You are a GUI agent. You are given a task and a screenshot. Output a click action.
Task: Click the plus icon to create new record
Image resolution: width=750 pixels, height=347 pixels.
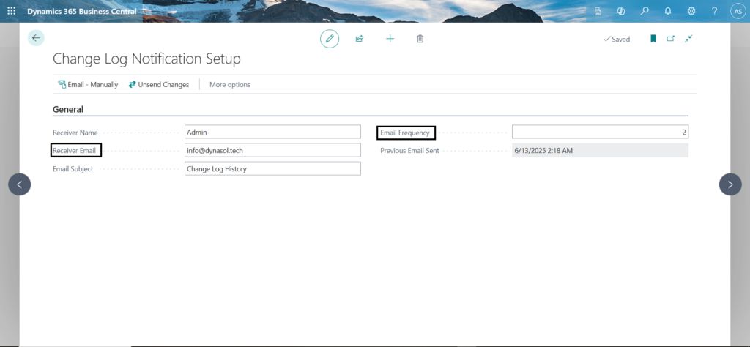[x=390, y=39]
